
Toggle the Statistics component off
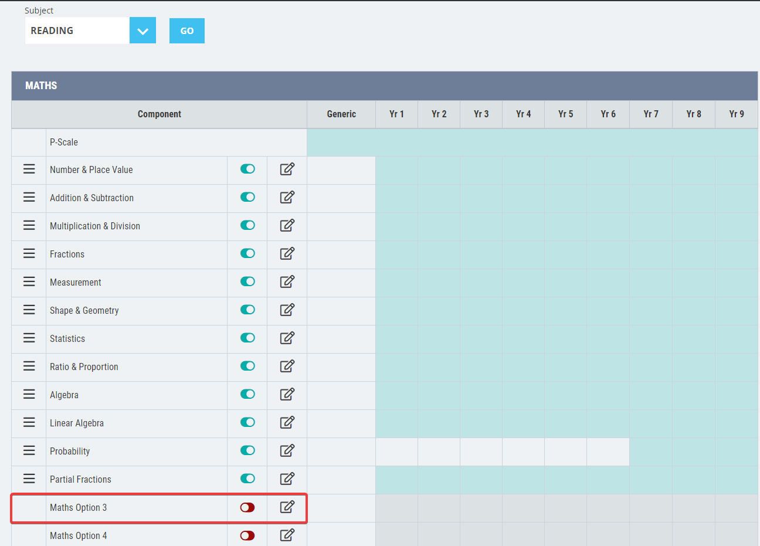point(247,338)
